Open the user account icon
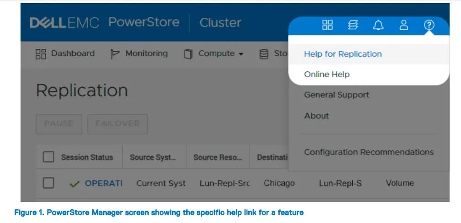The width and height of the screenshot is (461, 223). click(x=403, y=25)
